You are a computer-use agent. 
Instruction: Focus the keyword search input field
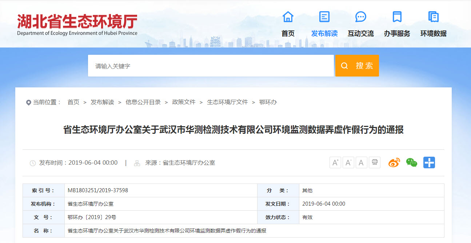click(211, 66)
